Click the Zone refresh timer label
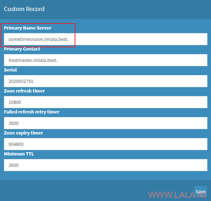The width and height of the screenshot is (211, 201). pos(24,91)
